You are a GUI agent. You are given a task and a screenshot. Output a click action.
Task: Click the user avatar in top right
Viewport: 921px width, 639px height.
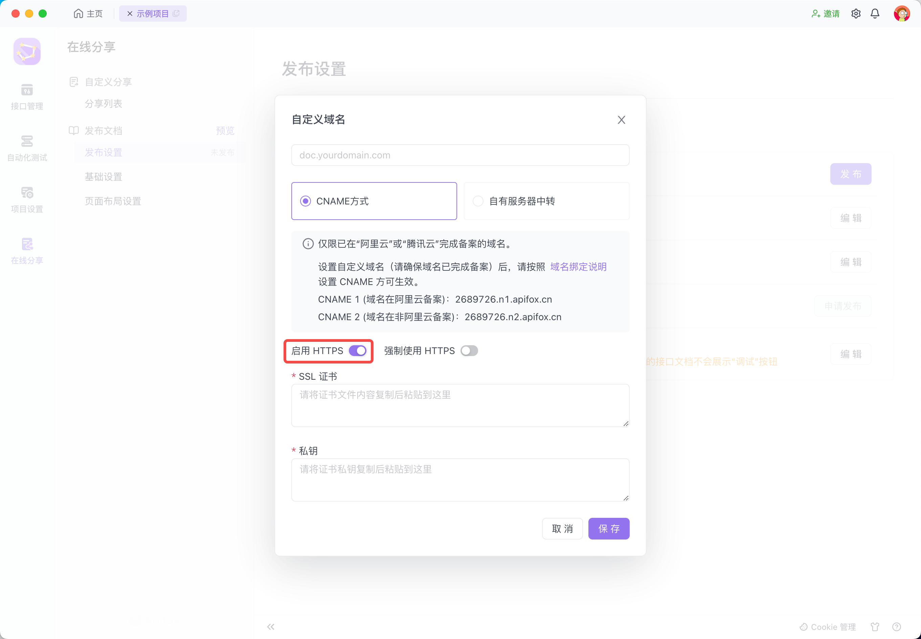901,14
